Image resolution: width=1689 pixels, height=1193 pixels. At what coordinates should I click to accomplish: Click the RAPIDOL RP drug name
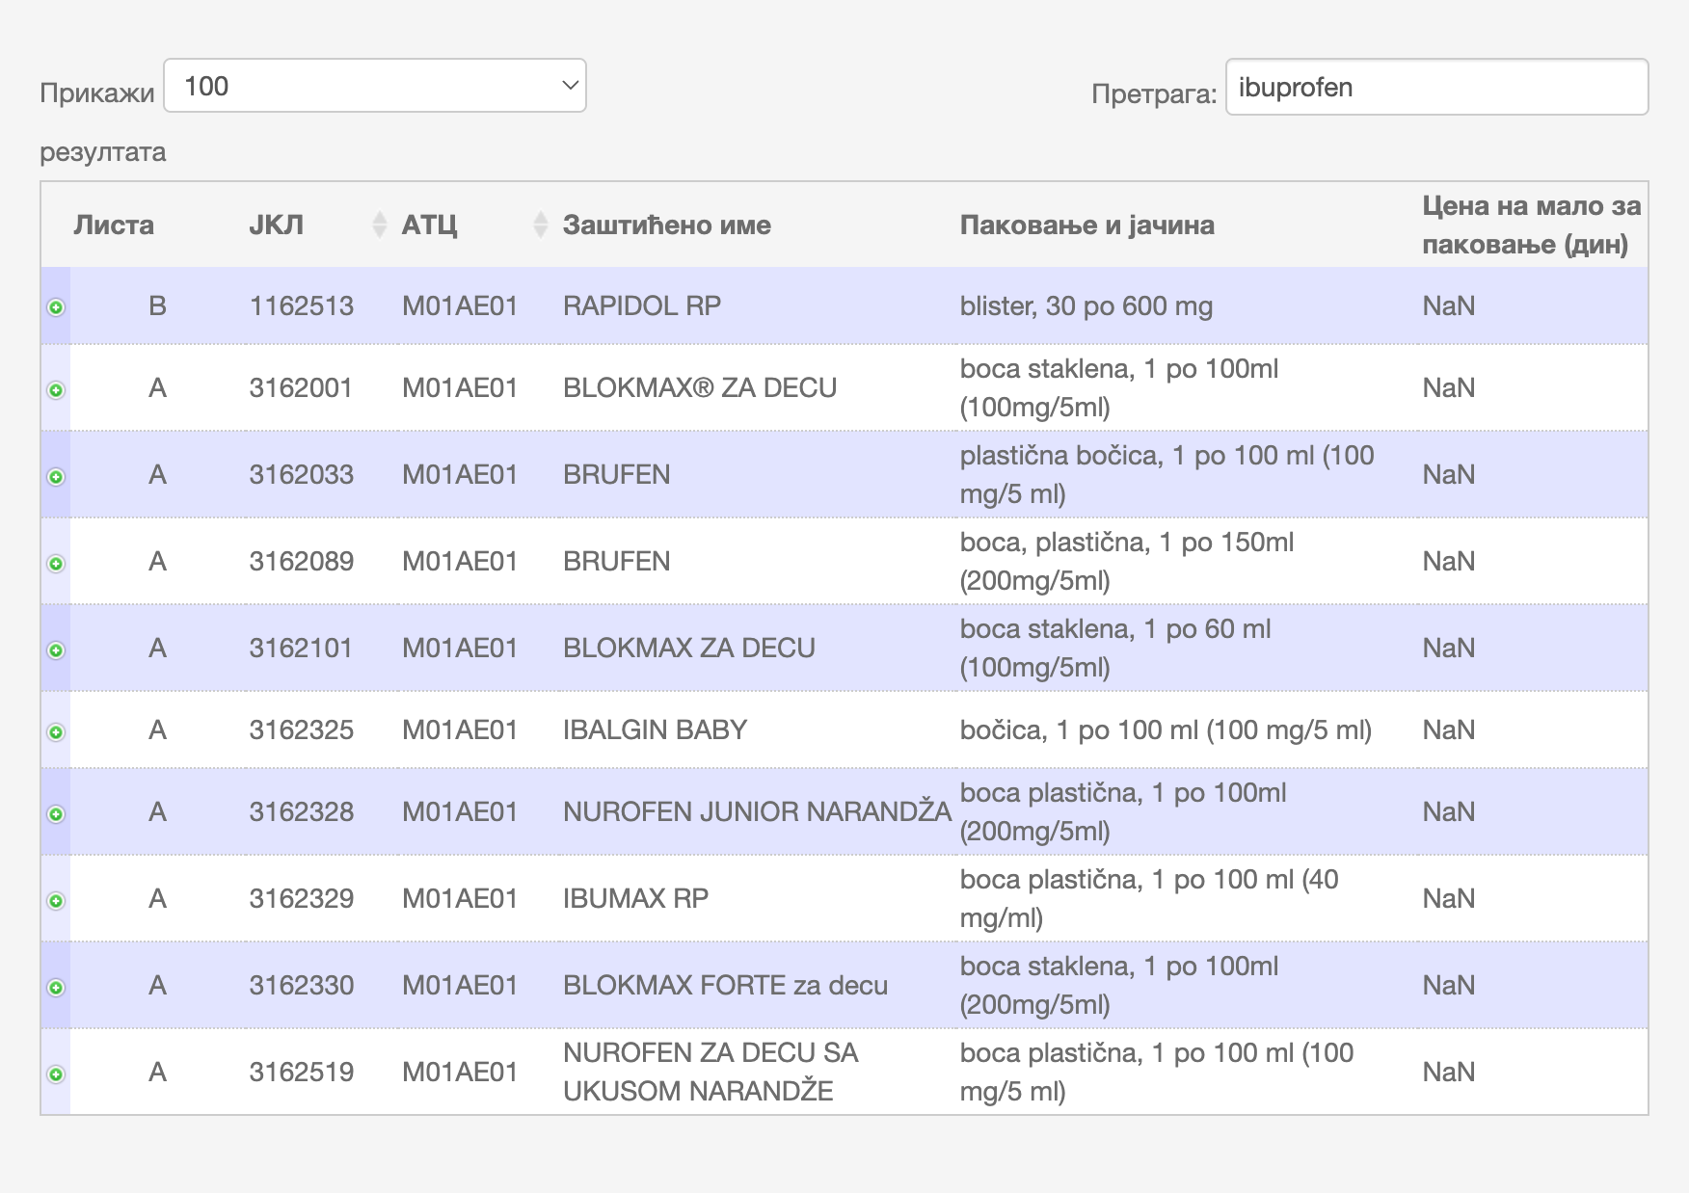coord(642,305)
